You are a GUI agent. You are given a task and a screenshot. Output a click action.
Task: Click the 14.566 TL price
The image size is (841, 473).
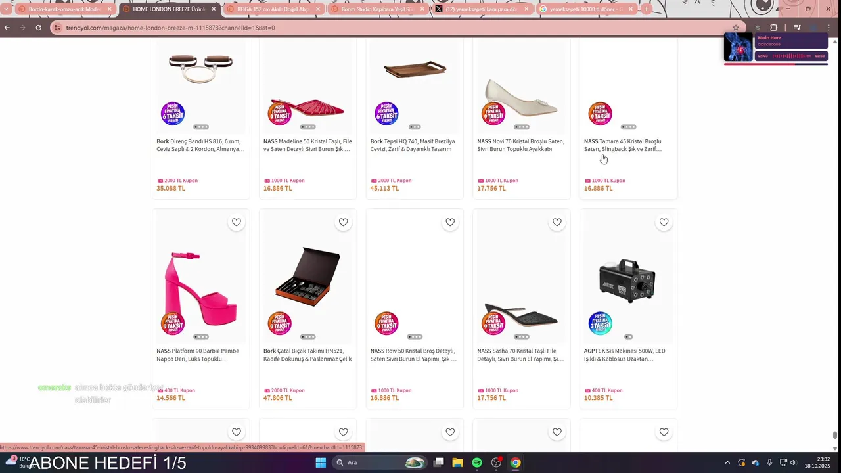(171, 398)
